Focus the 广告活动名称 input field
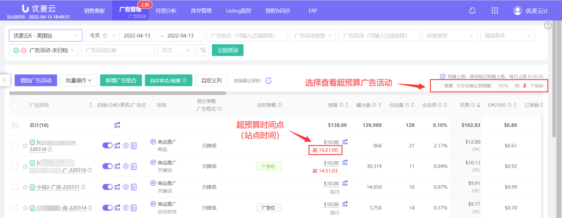This screenshot has height=218, width=562. point(118,50)
